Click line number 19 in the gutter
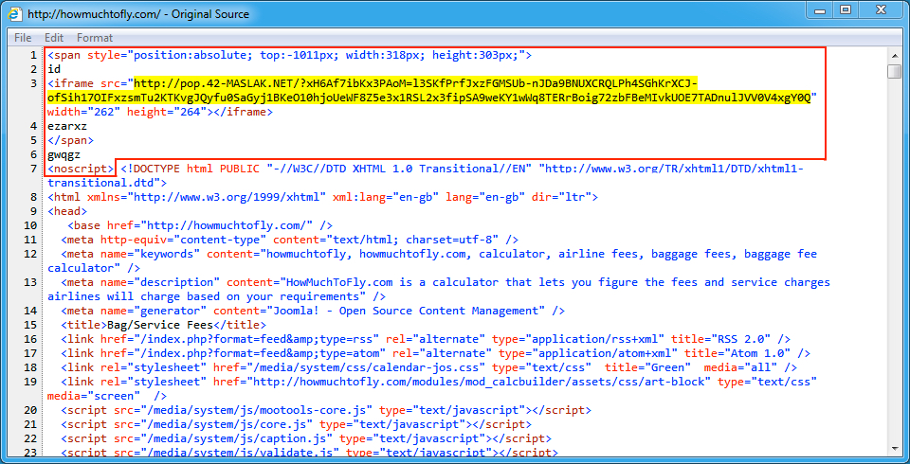The width and height of the screenshot is (910, 464). click(x=30, y=382)
